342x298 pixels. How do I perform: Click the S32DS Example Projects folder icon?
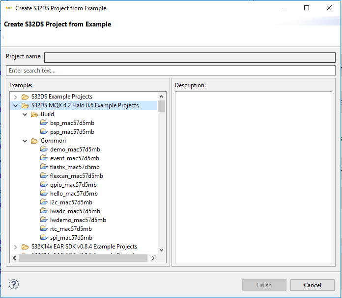point(25,97)
